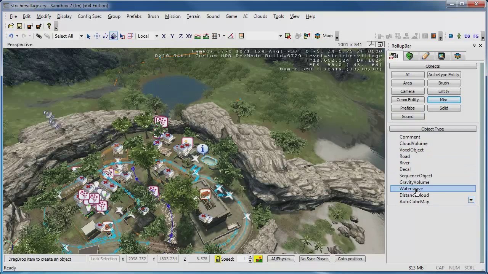Lock movement to the Z axis
Image resolution: width=488 pixels, height=274 pixels.
click(180, 36)
